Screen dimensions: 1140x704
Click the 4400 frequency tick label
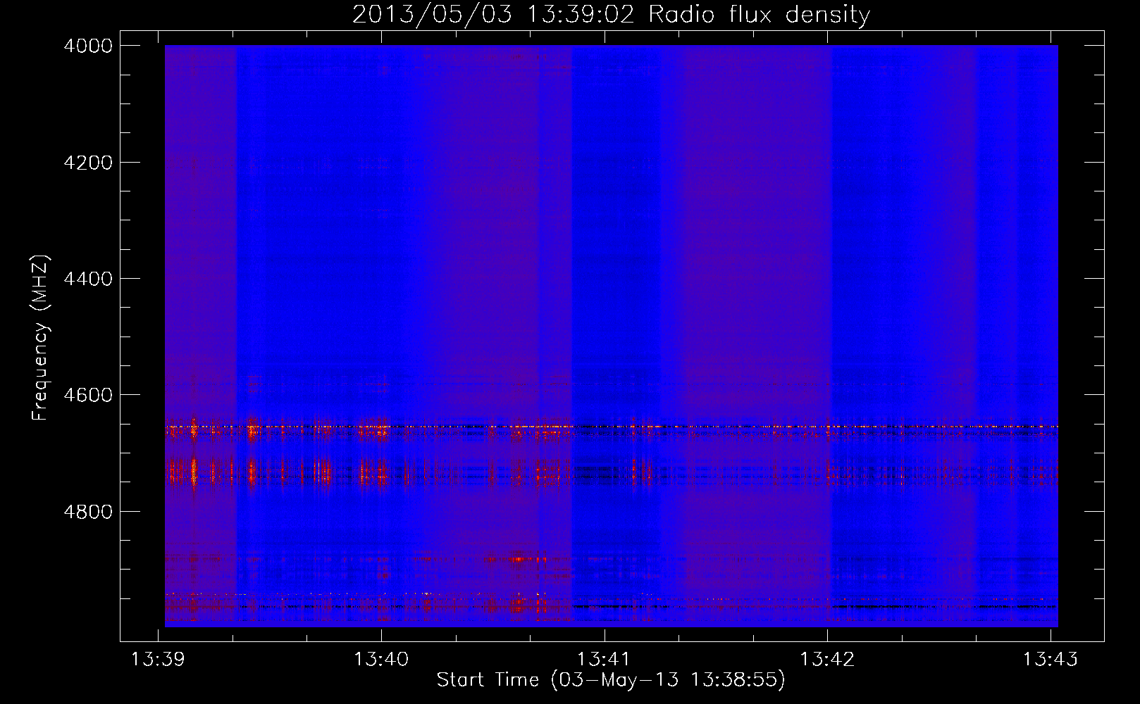pyautogui.click(x=88, y=279)
